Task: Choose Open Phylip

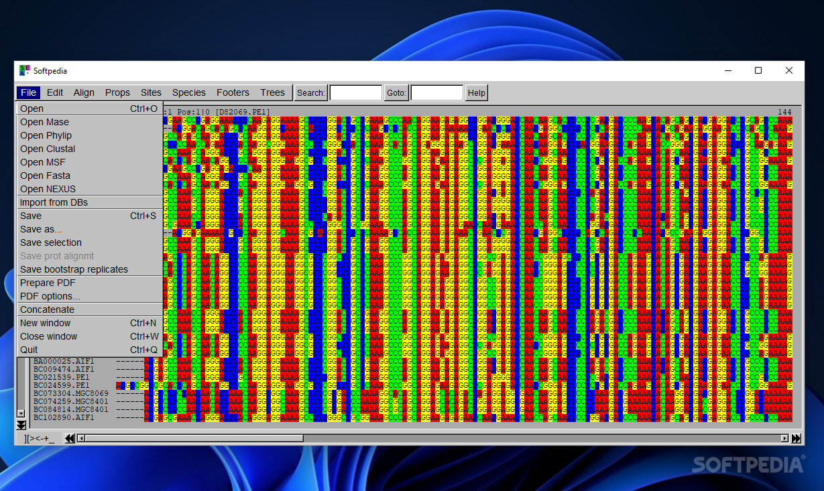Action: click(x=90, y=135)
